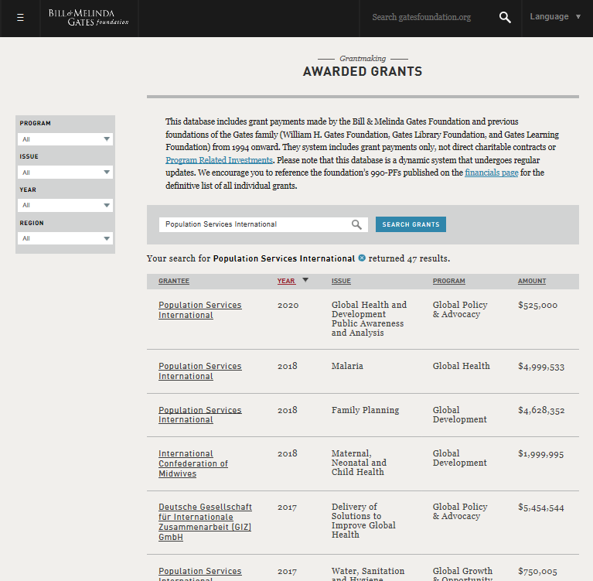Expand the Region filter dropdown
This screenshot has width=593, height=581.
[x=65, y=238]
